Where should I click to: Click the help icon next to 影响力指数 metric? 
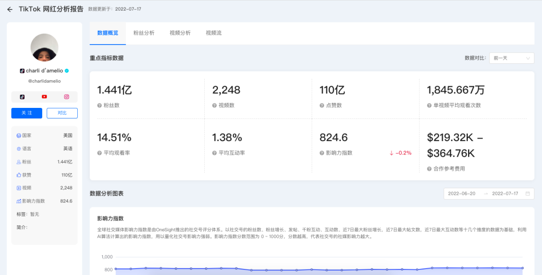coord(322,153)
